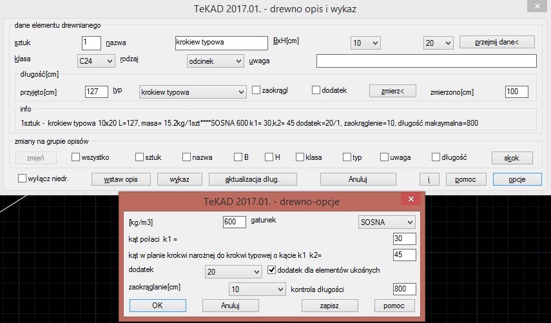Click the info line starting with 1sztuk
This screenshot has height=323, width=551.
click(249, 123)
